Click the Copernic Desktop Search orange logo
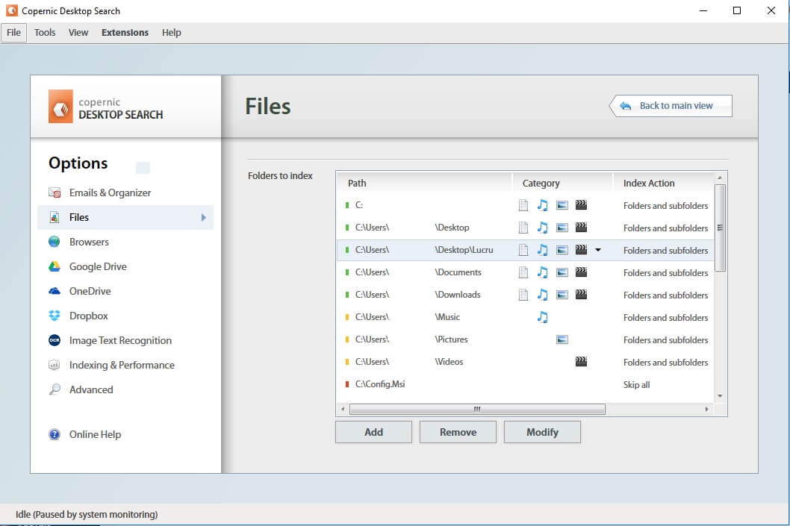Viewport: 790px width, 526px height. [60, 106]
